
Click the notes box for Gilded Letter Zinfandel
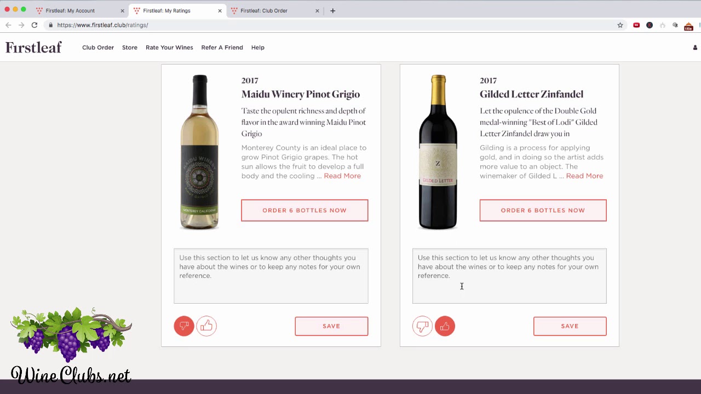(509, 276)
